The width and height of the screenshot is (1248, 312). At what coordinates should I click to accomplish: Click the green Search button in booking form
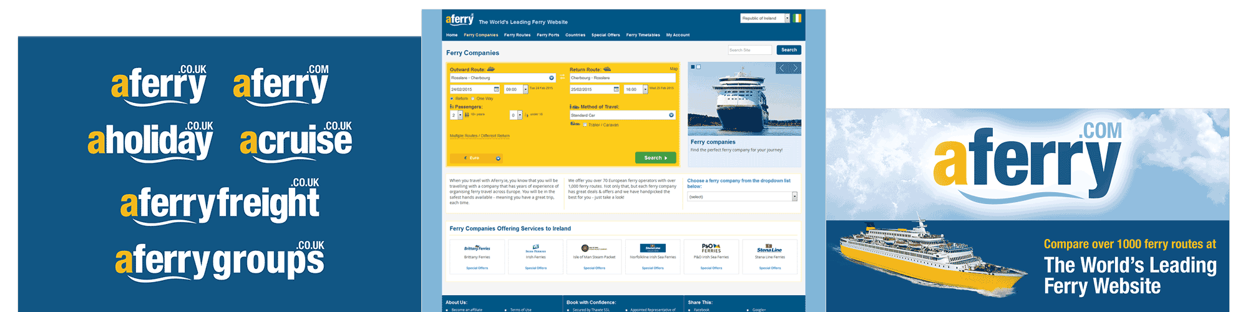(655, 158)
